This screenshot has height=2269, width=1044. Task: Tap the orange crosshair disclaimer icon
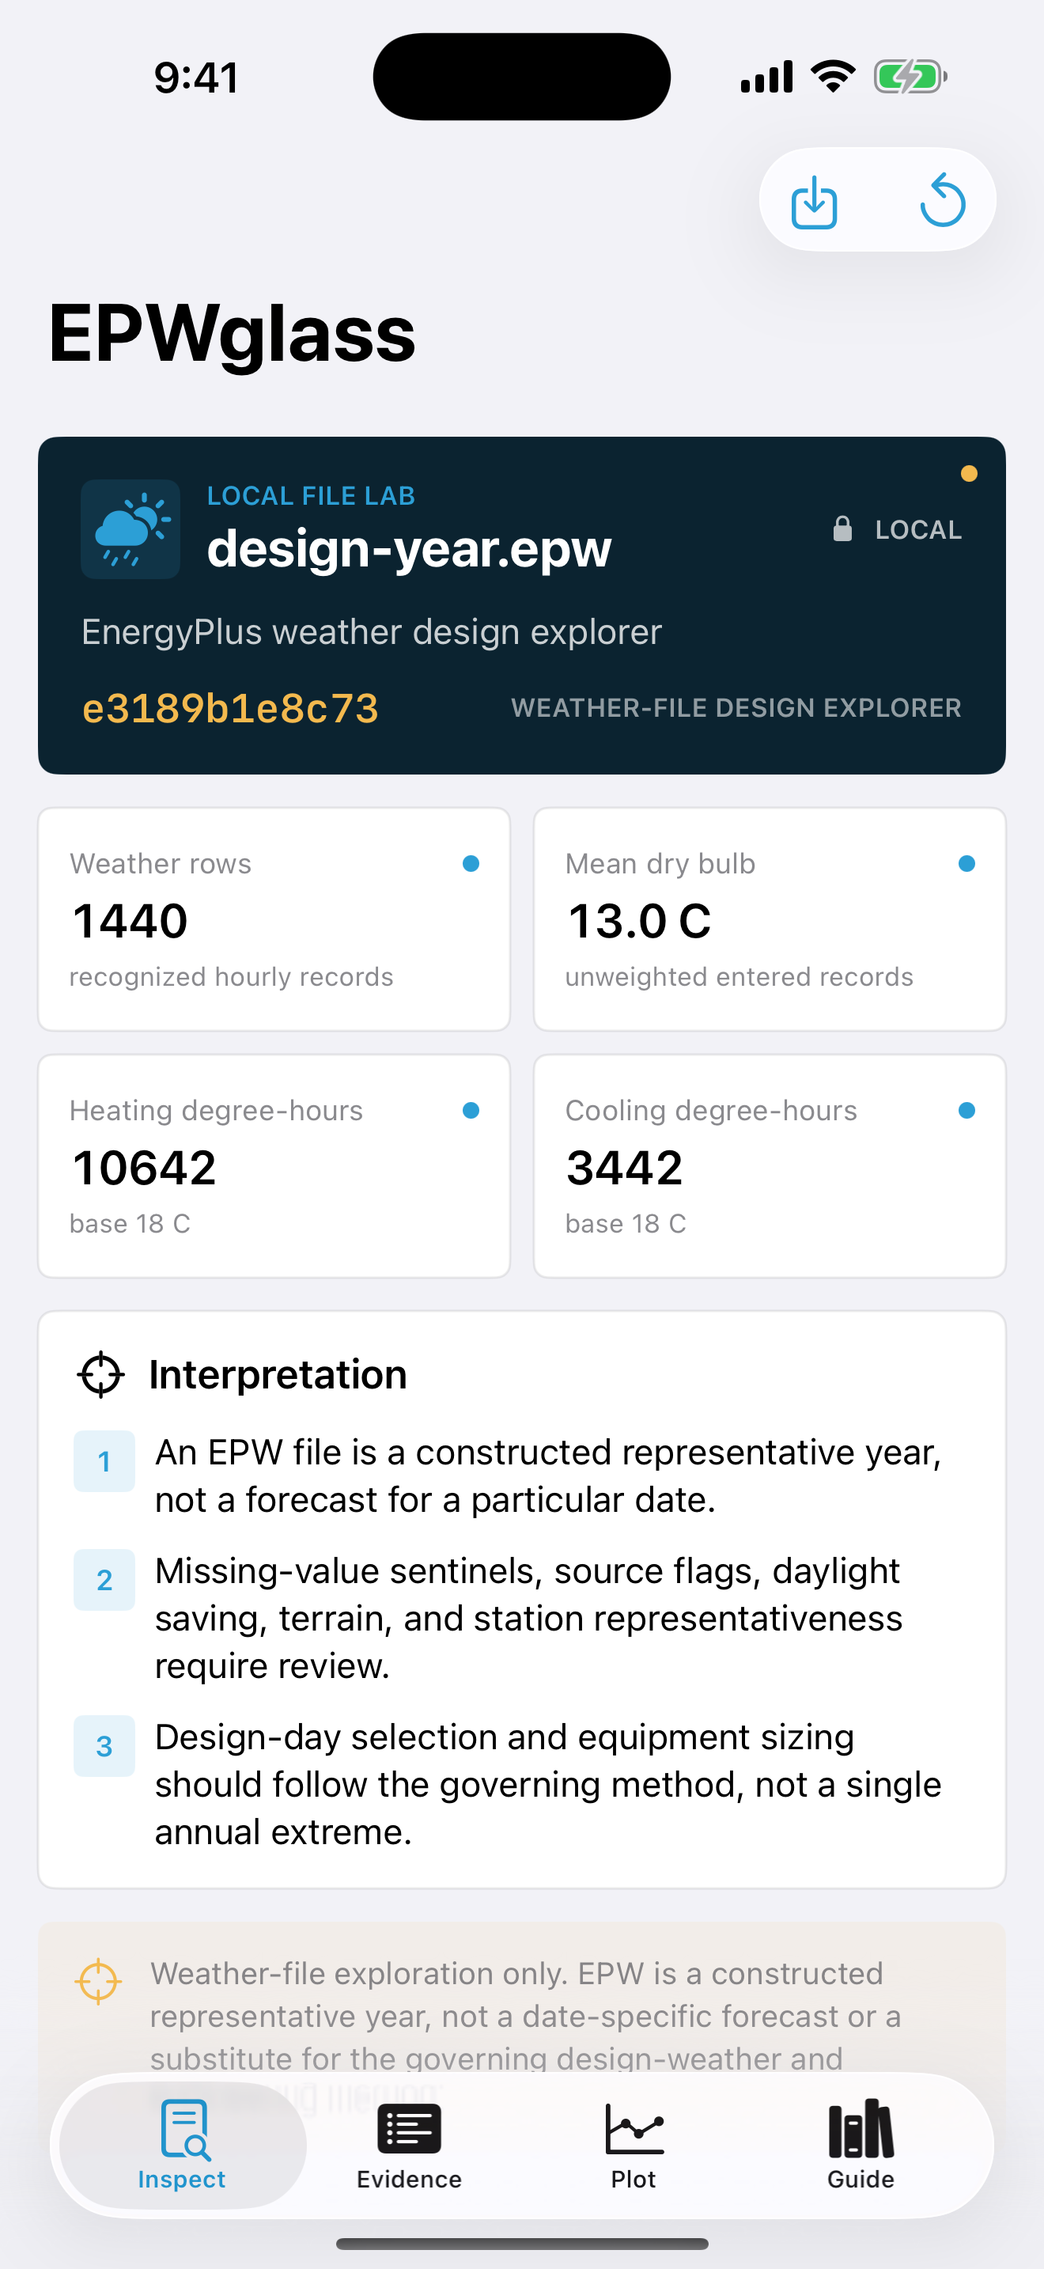(99, 1981)
